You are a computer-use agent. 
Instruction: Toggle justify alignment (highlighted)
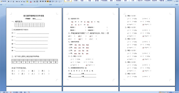pyautogui.click(x=48, y=2)
